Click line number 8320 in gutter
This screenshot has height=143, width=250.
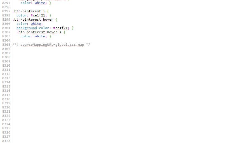(6, 107)
